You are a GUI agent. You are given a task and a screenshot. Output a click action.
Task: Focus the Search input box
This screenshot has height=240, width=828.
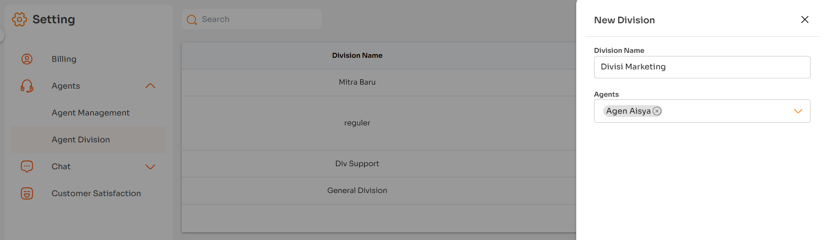258,19
